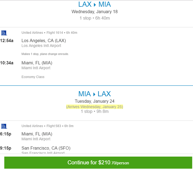193x170 pixels.
Task: Click the 1 stop 9h 8m duration summary
Action: pos(94,111)
